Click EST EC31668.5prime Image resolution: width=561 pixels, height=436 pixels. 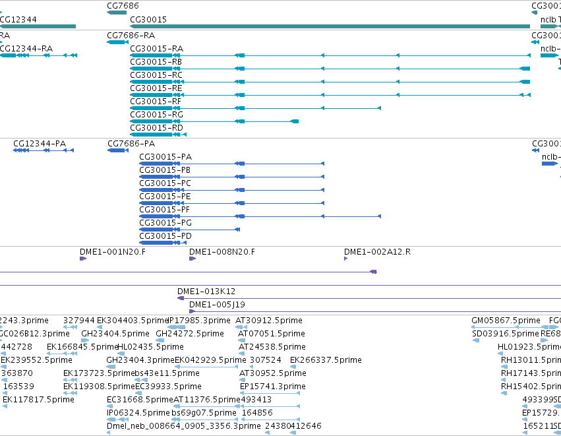(140, 400)
